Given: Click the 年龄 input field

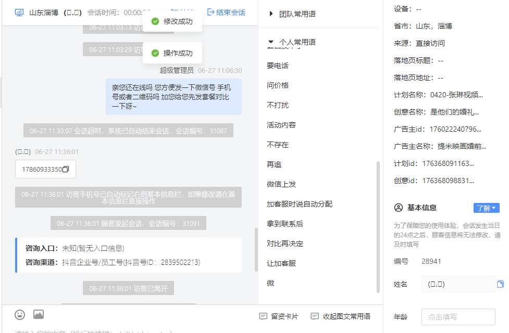Looking at the screenshot, I should coord(458,317).
